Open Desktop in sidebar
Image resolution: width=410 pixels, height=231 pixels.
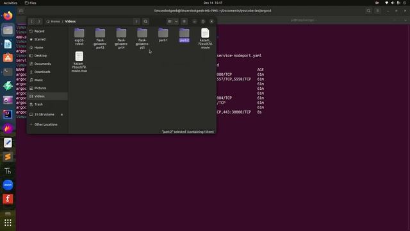(47, 56)
